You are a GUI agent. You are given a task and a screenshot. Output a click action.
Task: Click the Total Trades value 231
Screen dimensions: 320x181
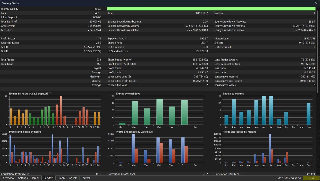point(99,60)
